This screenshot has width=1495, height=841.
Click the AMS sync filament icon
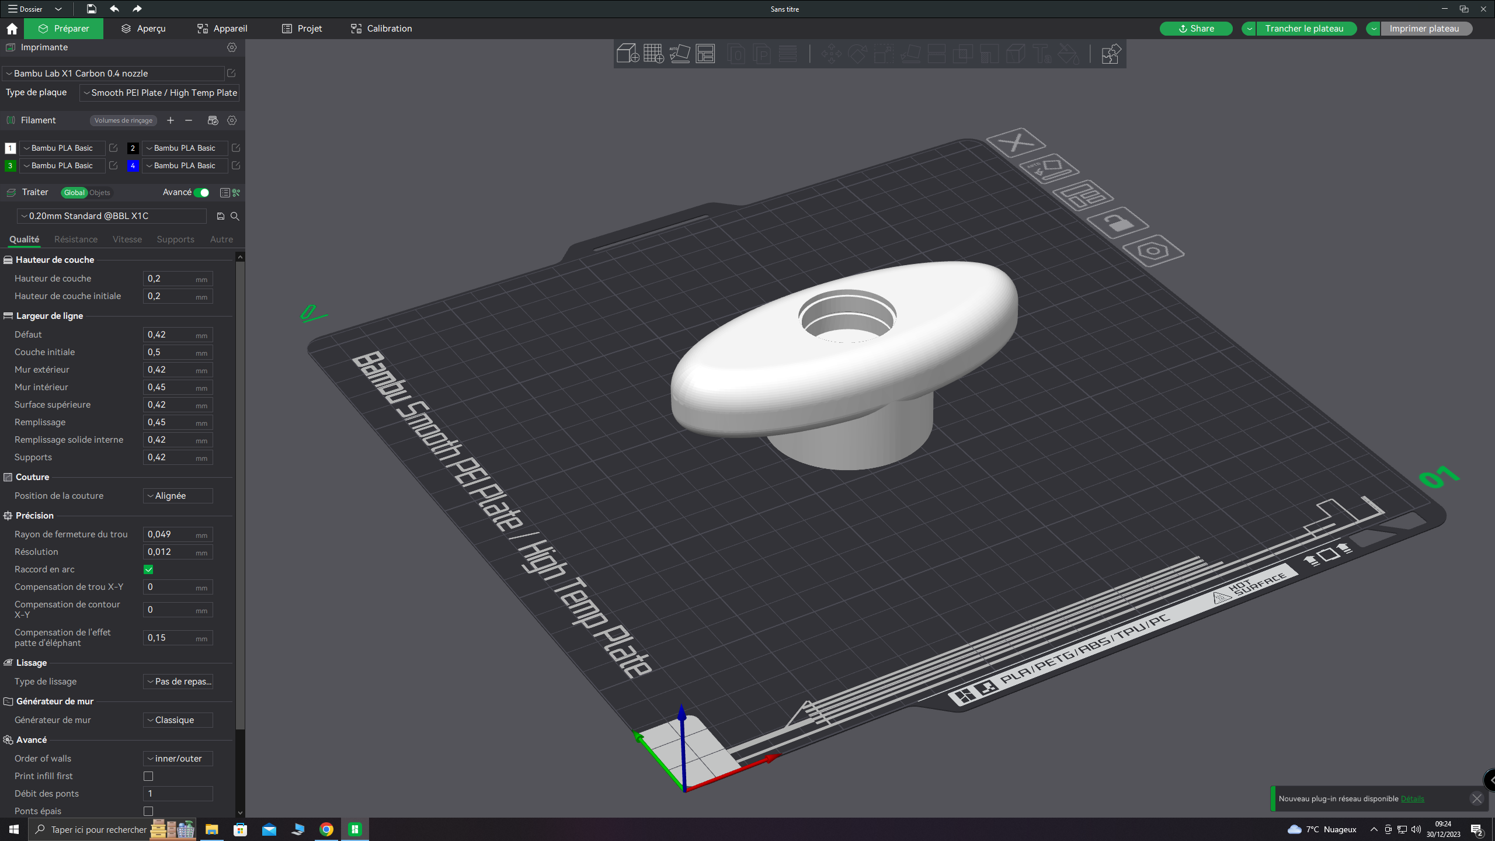click(213, 120)
